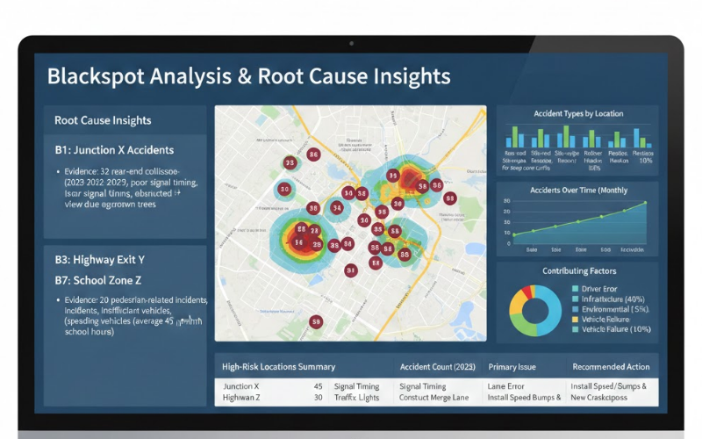Click the Driver Error legend swatch
Screen dimensions: 702x439
pos(576,289)
